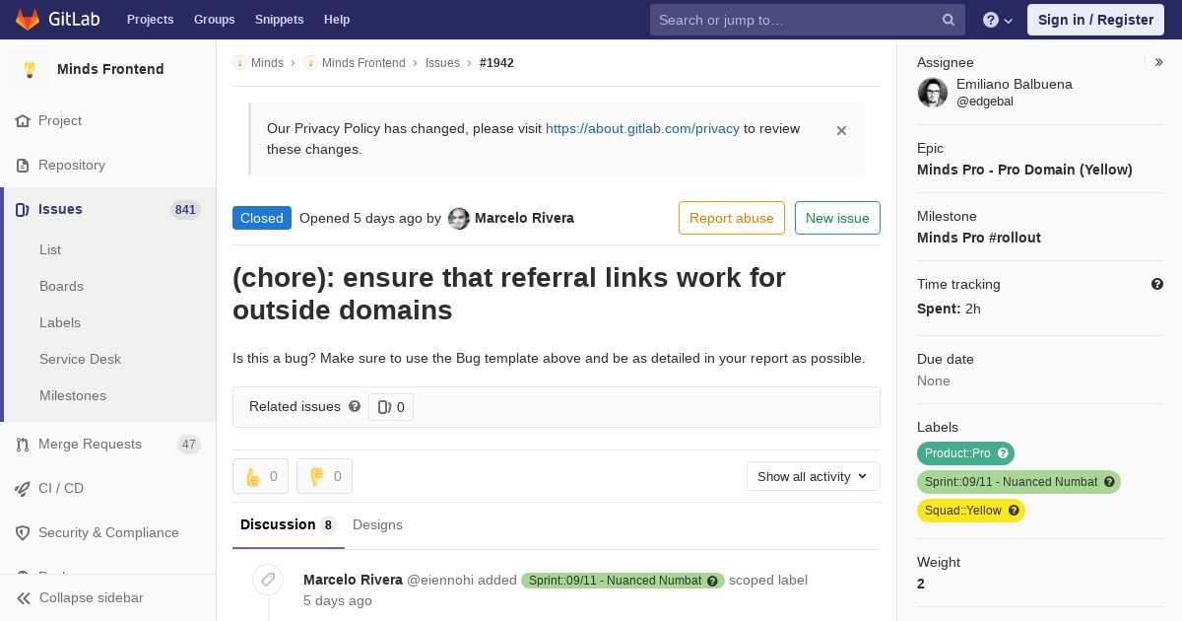Click Marcelo Rivera author name link
This screenshot has width=1182, height=621.
pos(524,218)
